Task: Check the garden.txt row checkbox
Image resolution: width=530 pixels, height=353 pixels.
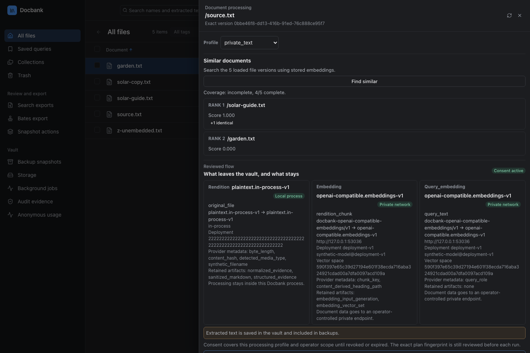Action: pos(97,65)
